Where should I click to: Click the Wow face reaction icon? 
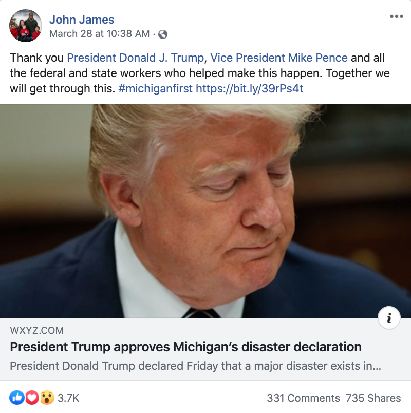[x=47, y=398]
